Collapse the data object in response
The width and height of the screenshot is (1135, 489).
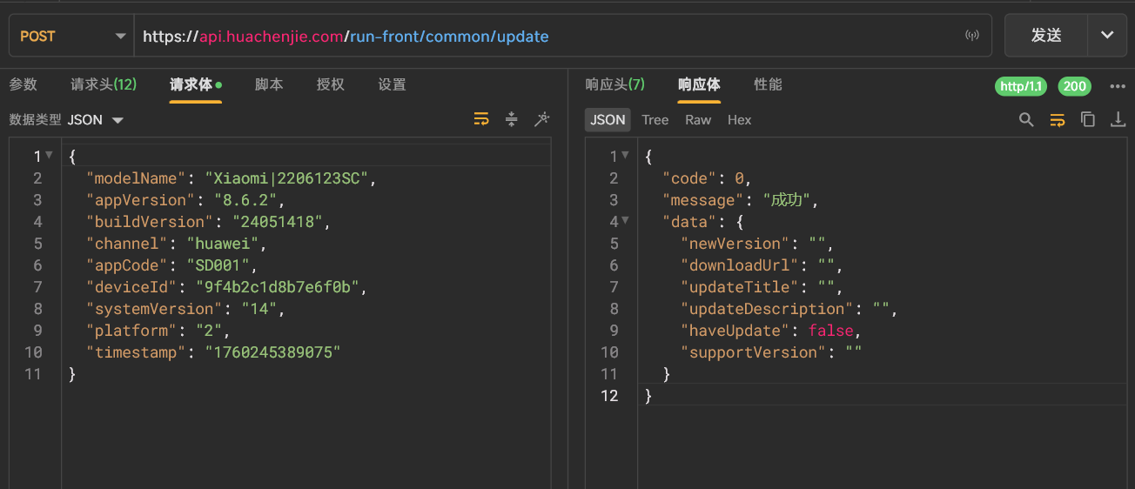coord(625,221)
